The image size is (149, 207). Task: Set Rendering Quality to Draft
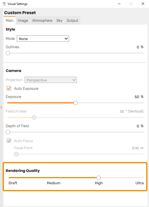click(13, 183)
